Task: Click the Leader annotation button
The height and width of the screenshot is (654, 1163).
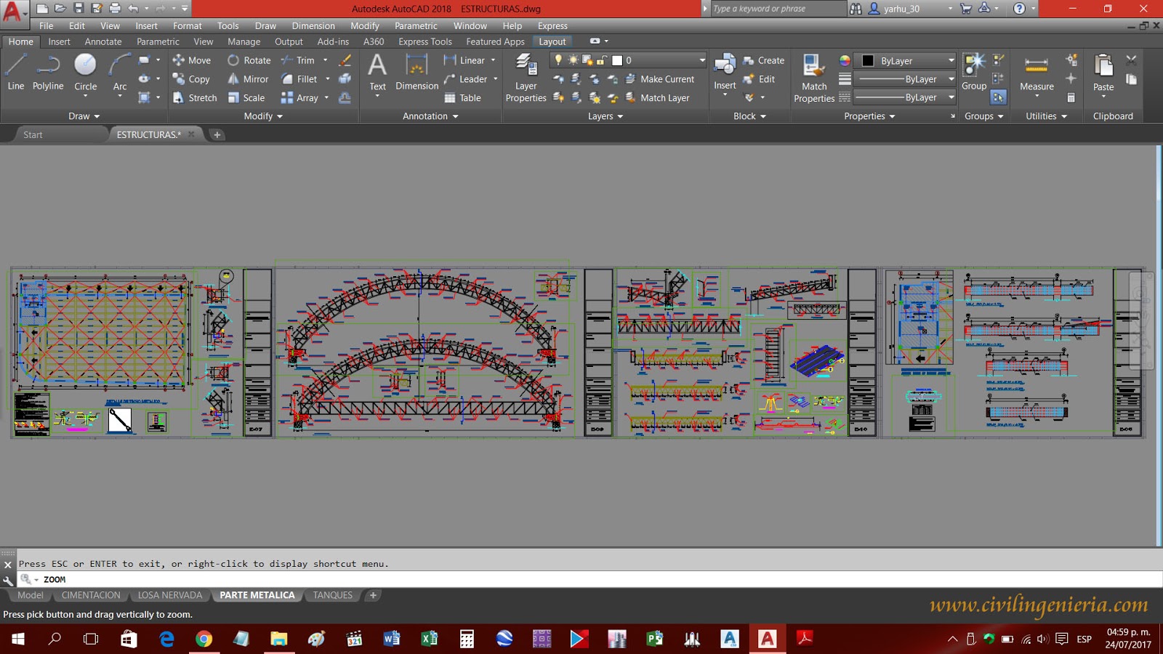Action: tap(465, 78)
